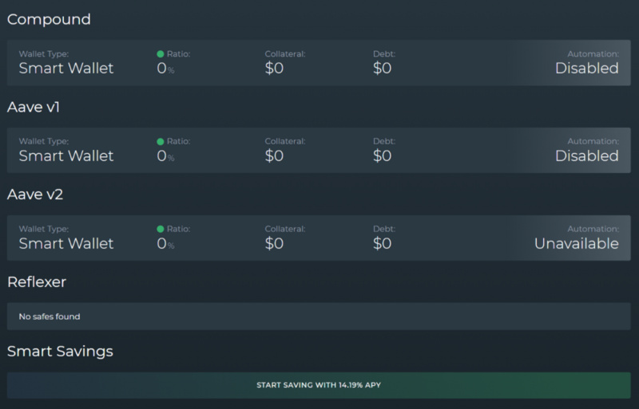The width and height of the screenshot is (639, 409).
Task: Click the Aave v1 debt $0 value
Action: click(x=382, y=156)
